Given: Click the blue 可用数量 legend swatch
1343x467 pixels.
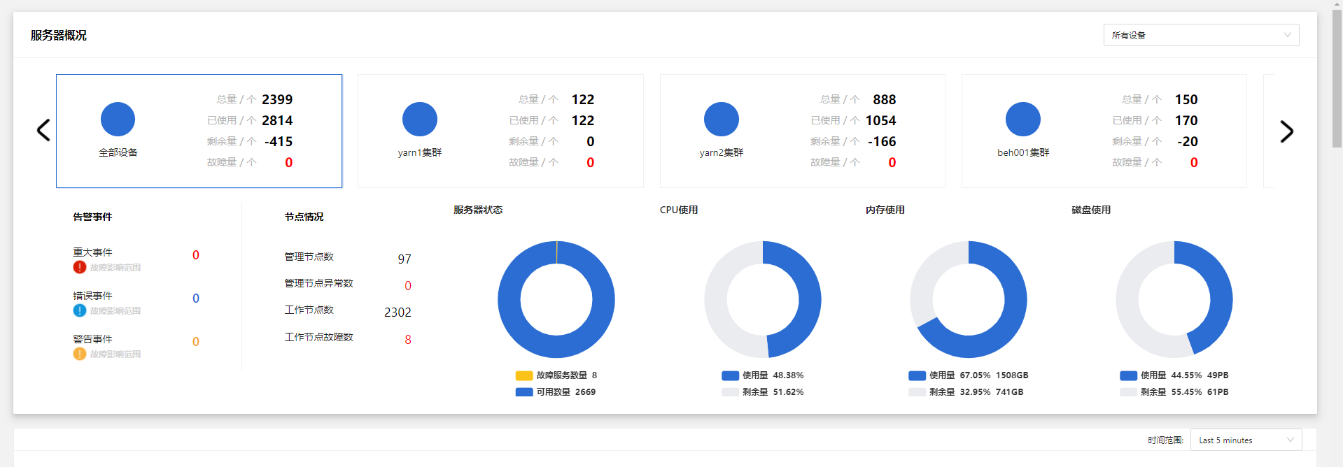Looking at the screenshot, I should click(524, 392).
